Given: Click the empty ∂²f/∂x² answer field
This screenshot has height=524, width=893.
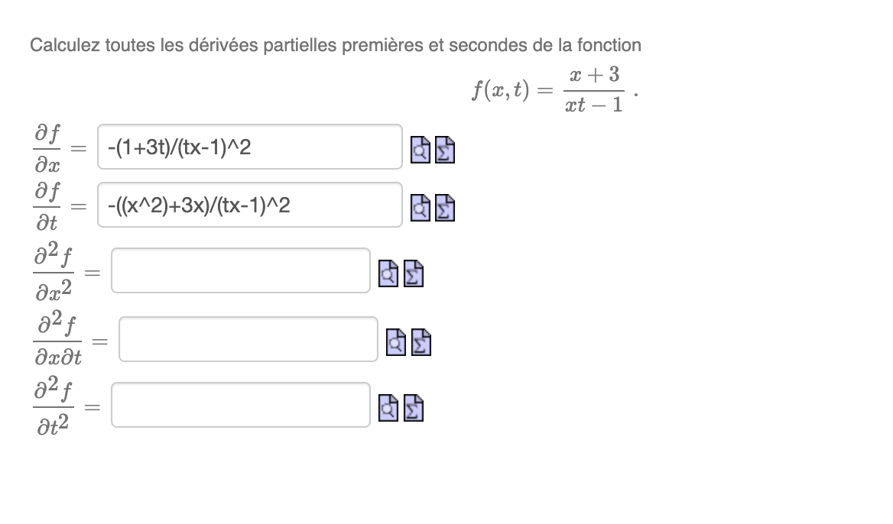Looking at the screenshot, I should point(240,271).
